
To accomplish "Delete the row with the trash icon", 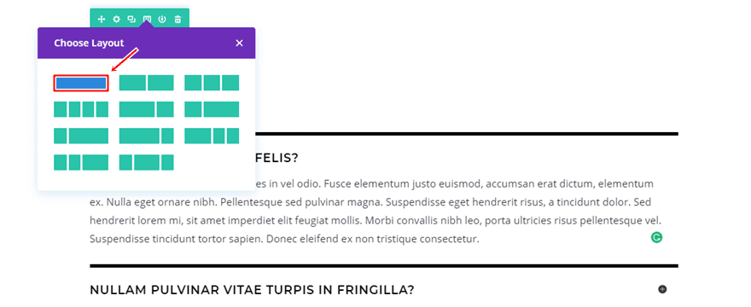I will pyautogui.click(x=178, y=19).
